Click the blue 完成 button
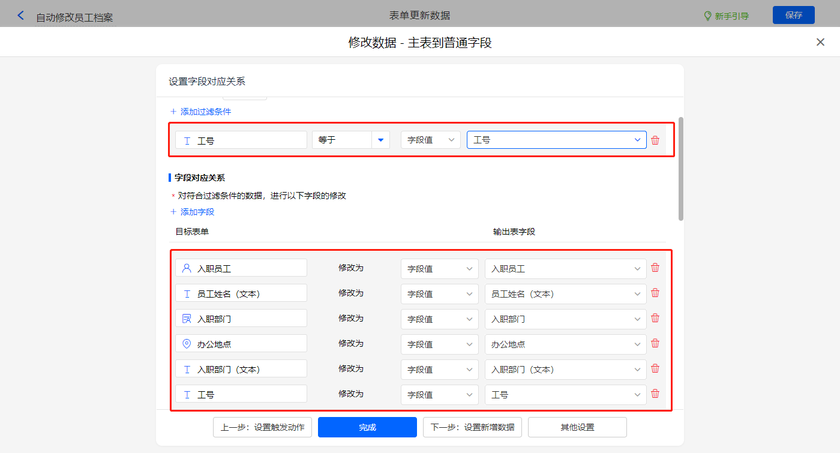This screenshot has width=840, height=453. pos(367,427)
